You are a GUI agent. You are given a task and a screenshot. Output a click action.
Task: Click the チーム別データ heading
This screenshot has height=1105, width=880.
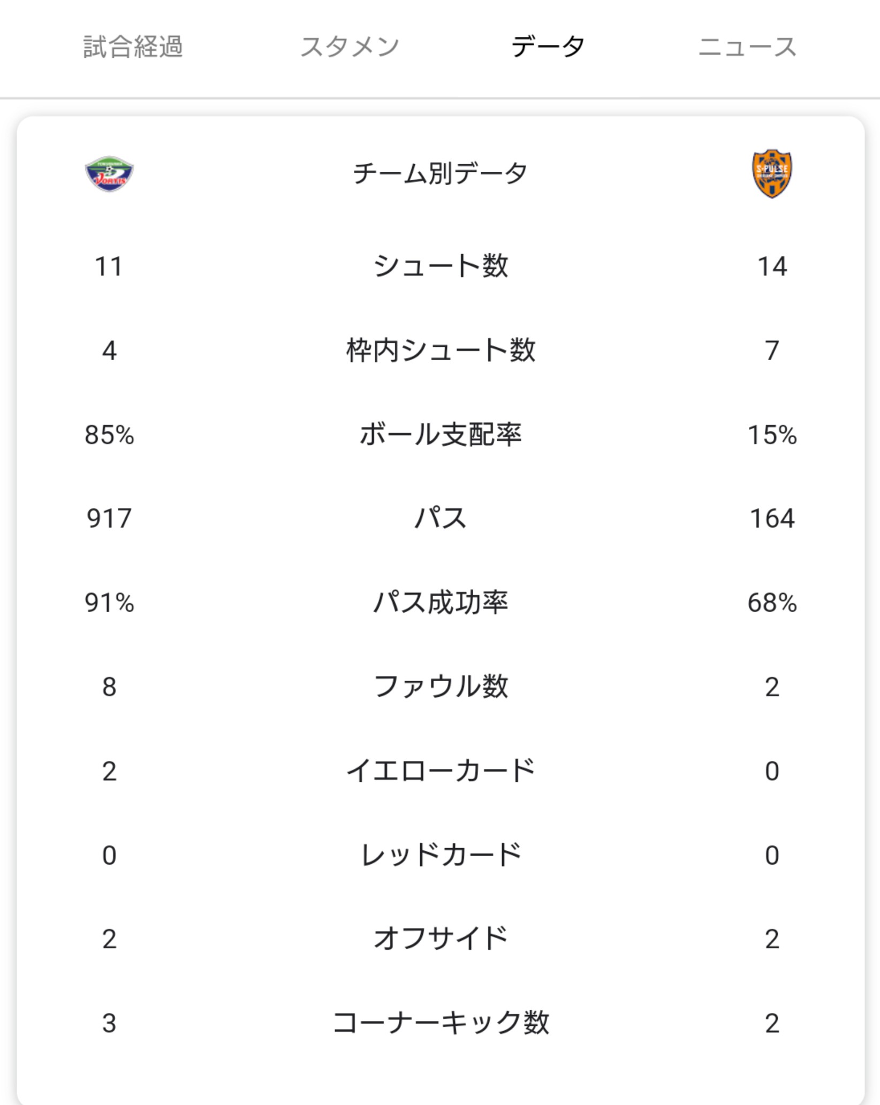coord(440,174)
